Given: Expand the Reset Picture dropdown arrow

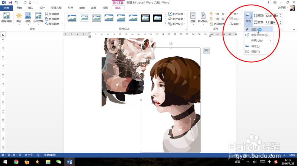Looking at the screenshot, I should (x=62, y=24).
